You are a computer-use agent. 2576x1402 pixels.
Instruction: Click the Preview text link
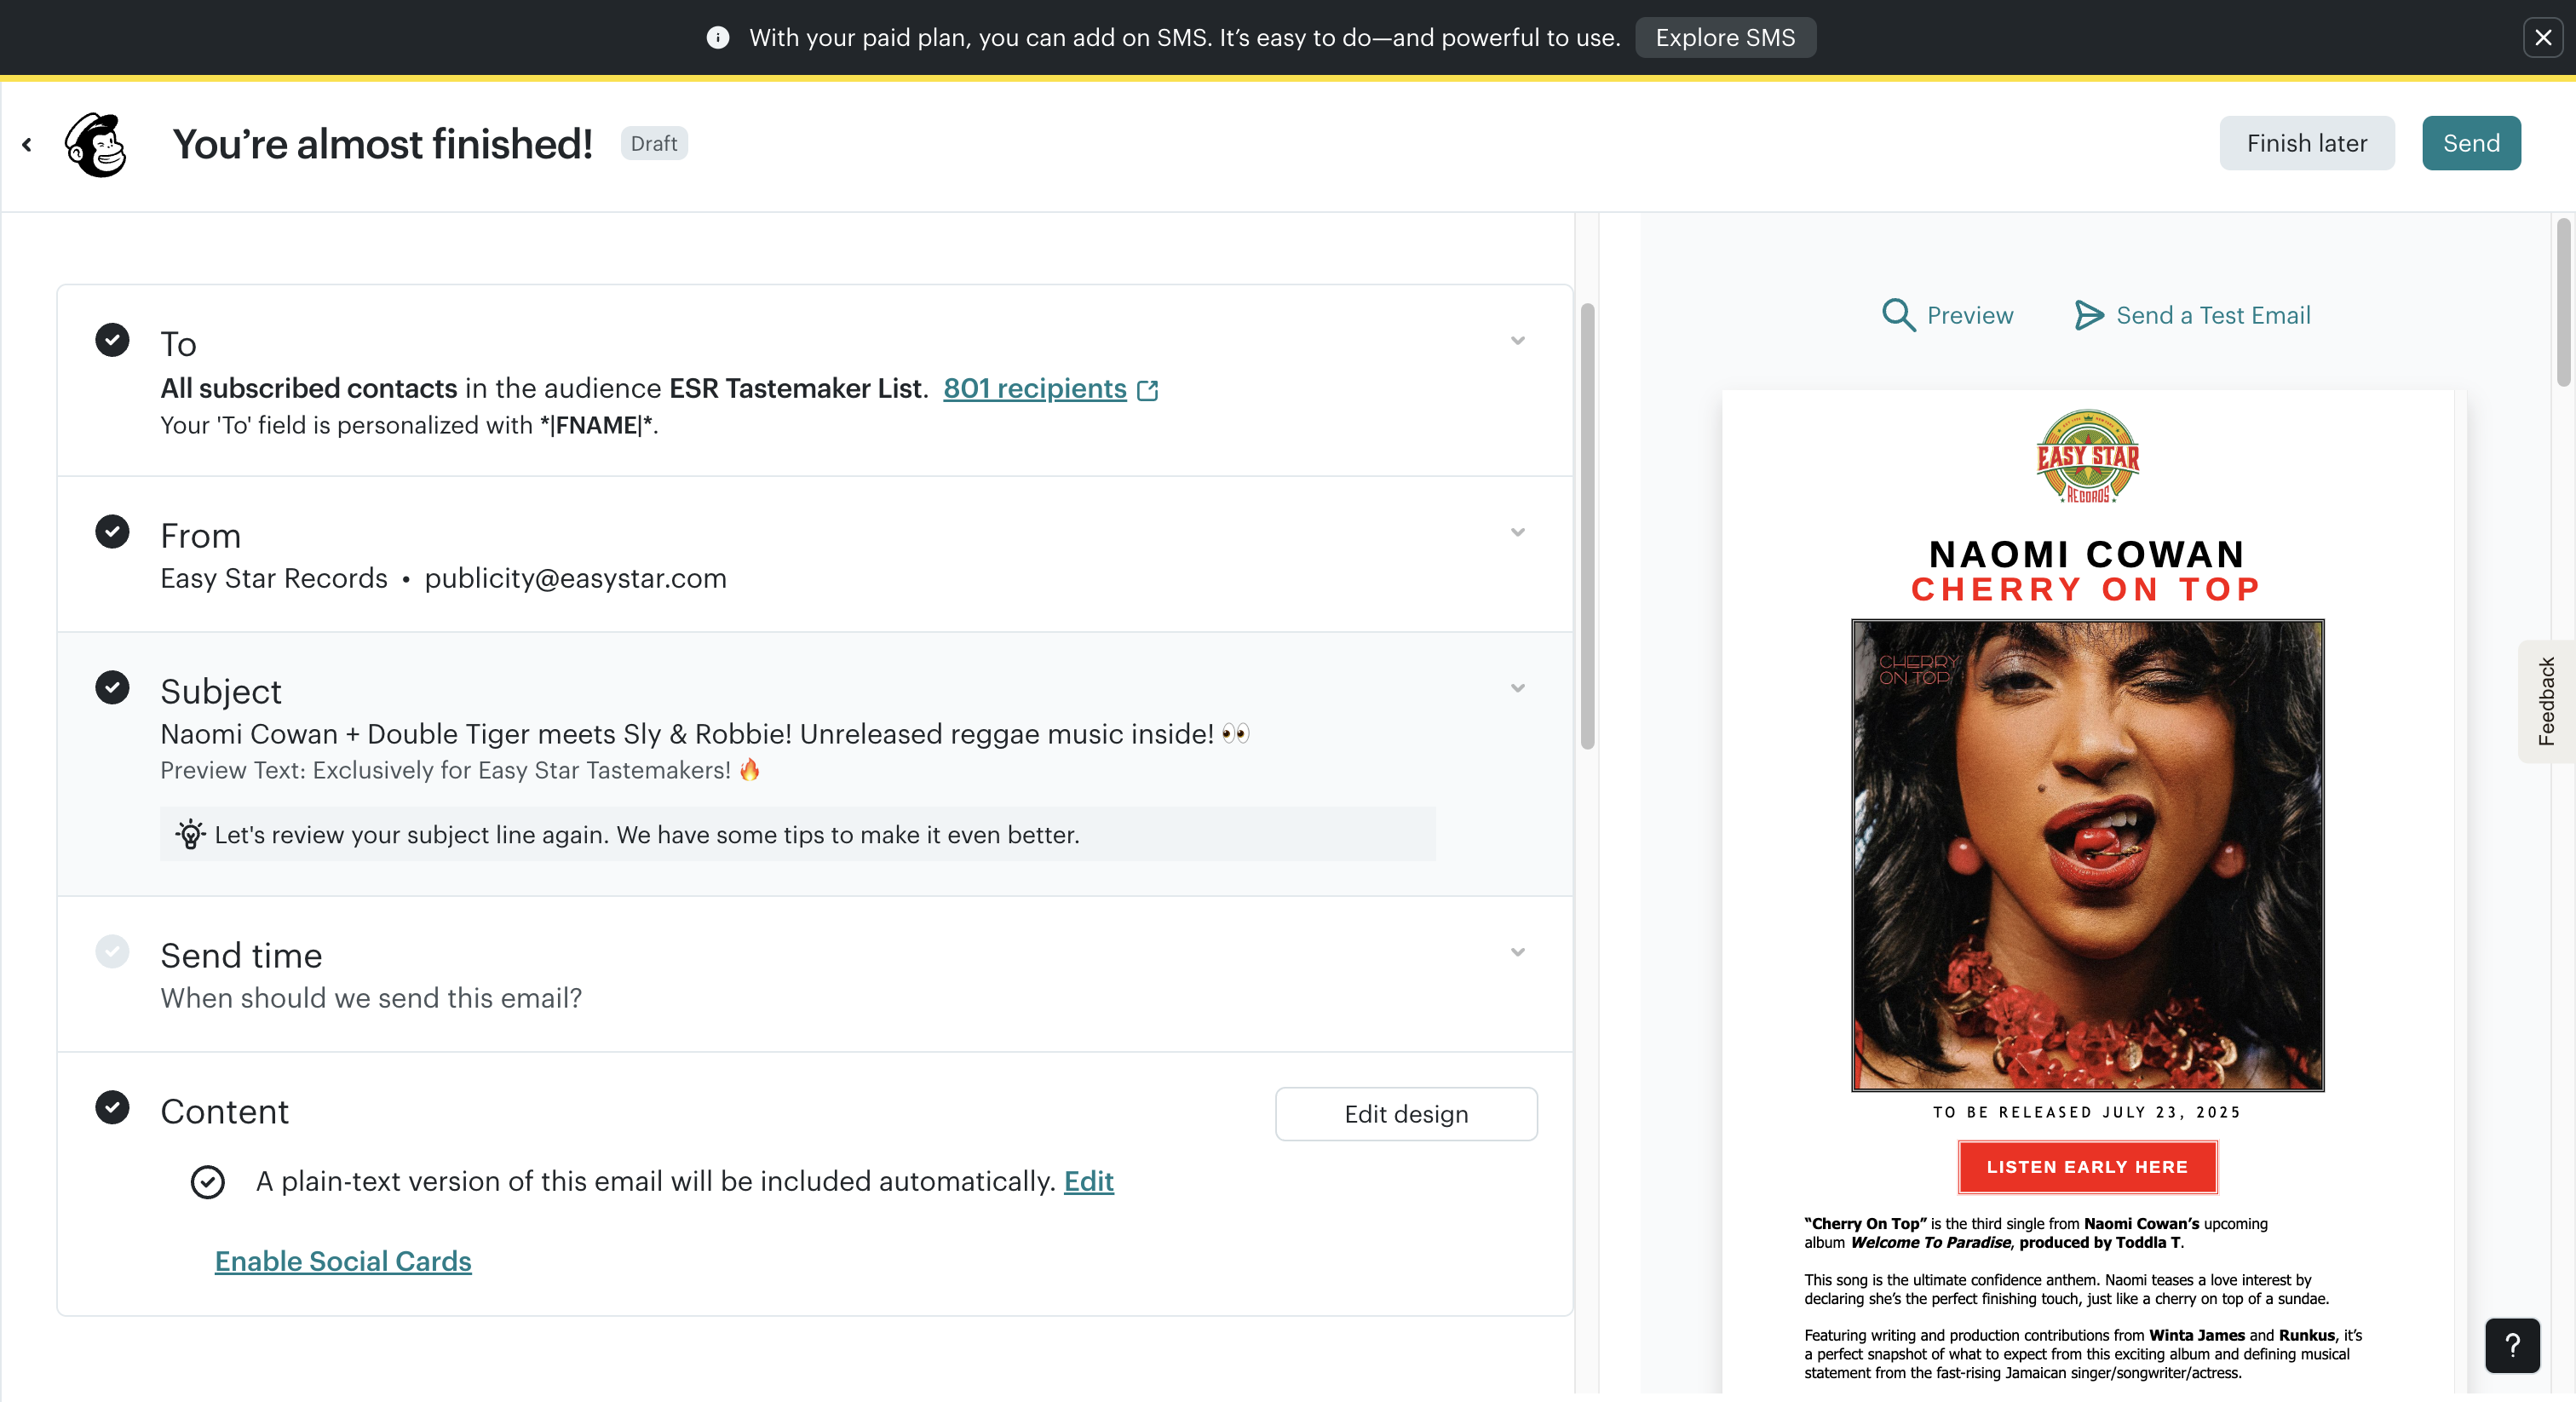pos(1970,315)
